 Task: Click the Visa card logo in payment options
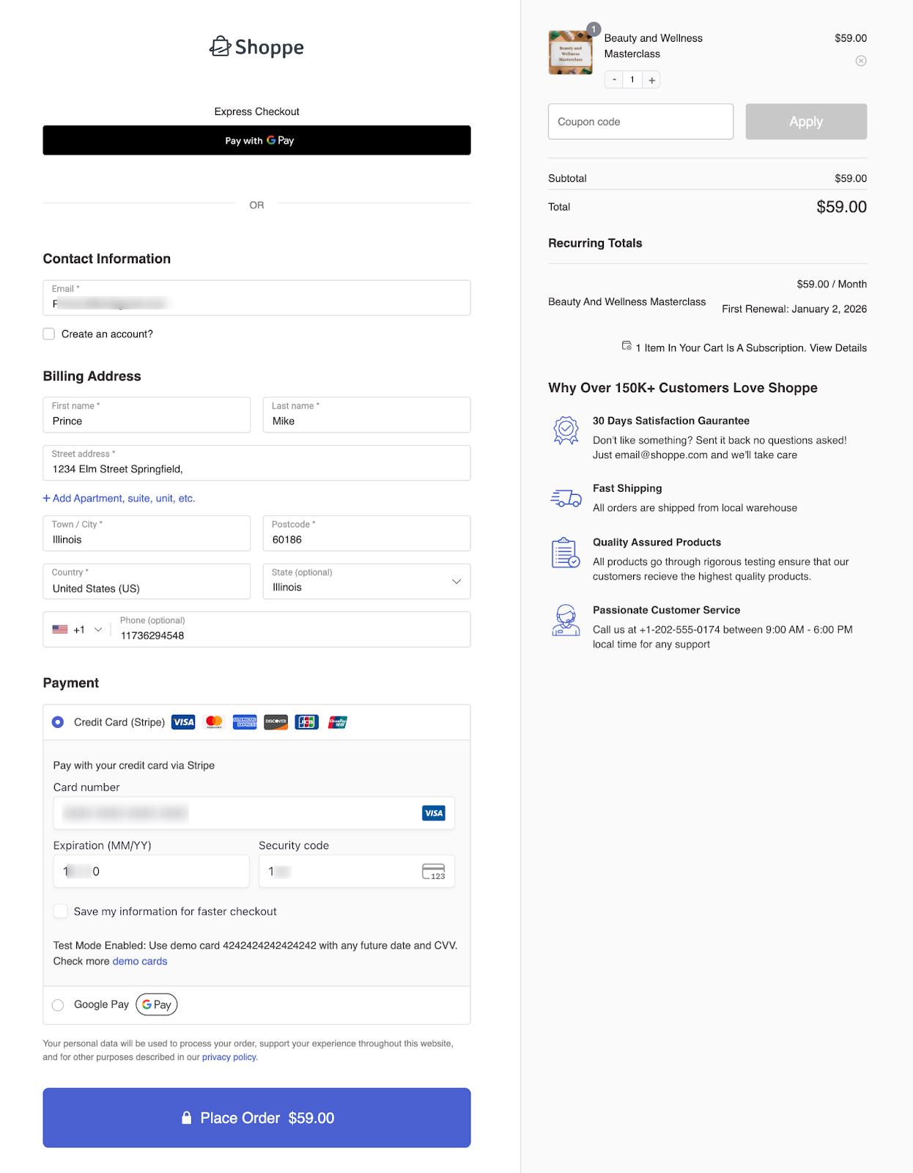tap(183, 722)
